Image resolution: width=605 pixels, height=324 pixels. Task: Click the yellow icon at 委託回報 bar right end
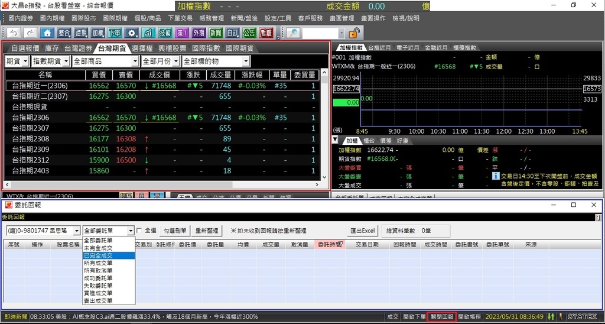[598, 218]
